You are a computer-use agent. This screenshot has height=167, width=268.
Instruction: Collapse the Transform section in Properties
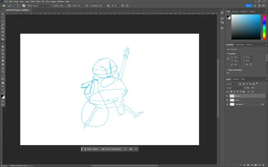click(227, 53)
